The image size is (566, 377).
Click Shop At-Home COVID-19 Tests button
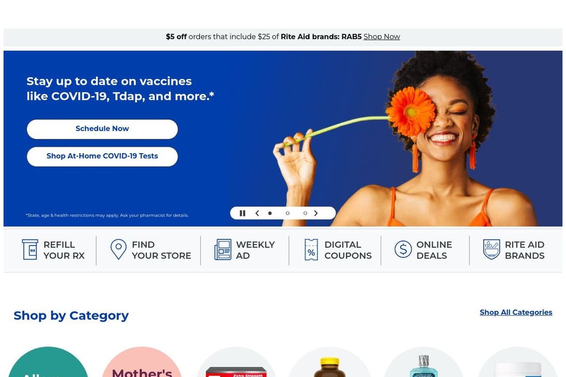[102, 157]
